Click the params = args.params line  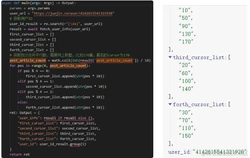(30, 8)
